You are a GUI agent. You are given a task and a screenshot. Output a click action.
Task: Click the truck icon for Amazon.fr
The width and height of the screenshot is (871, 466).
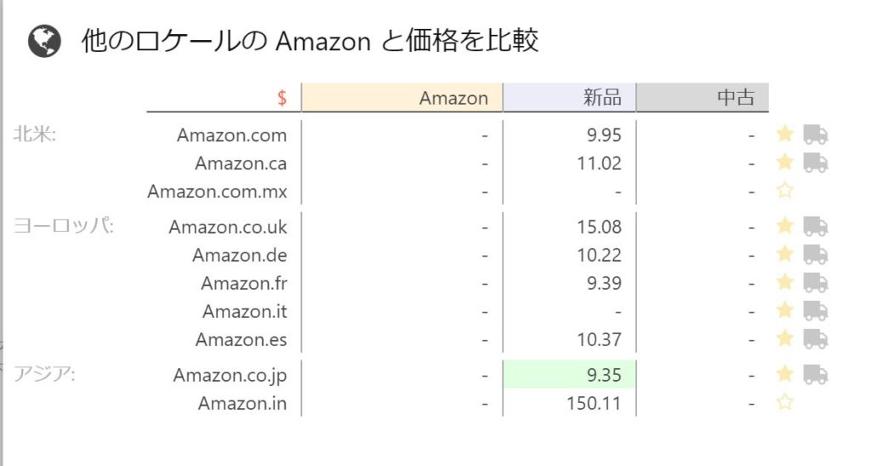click(x=816, y=282)
